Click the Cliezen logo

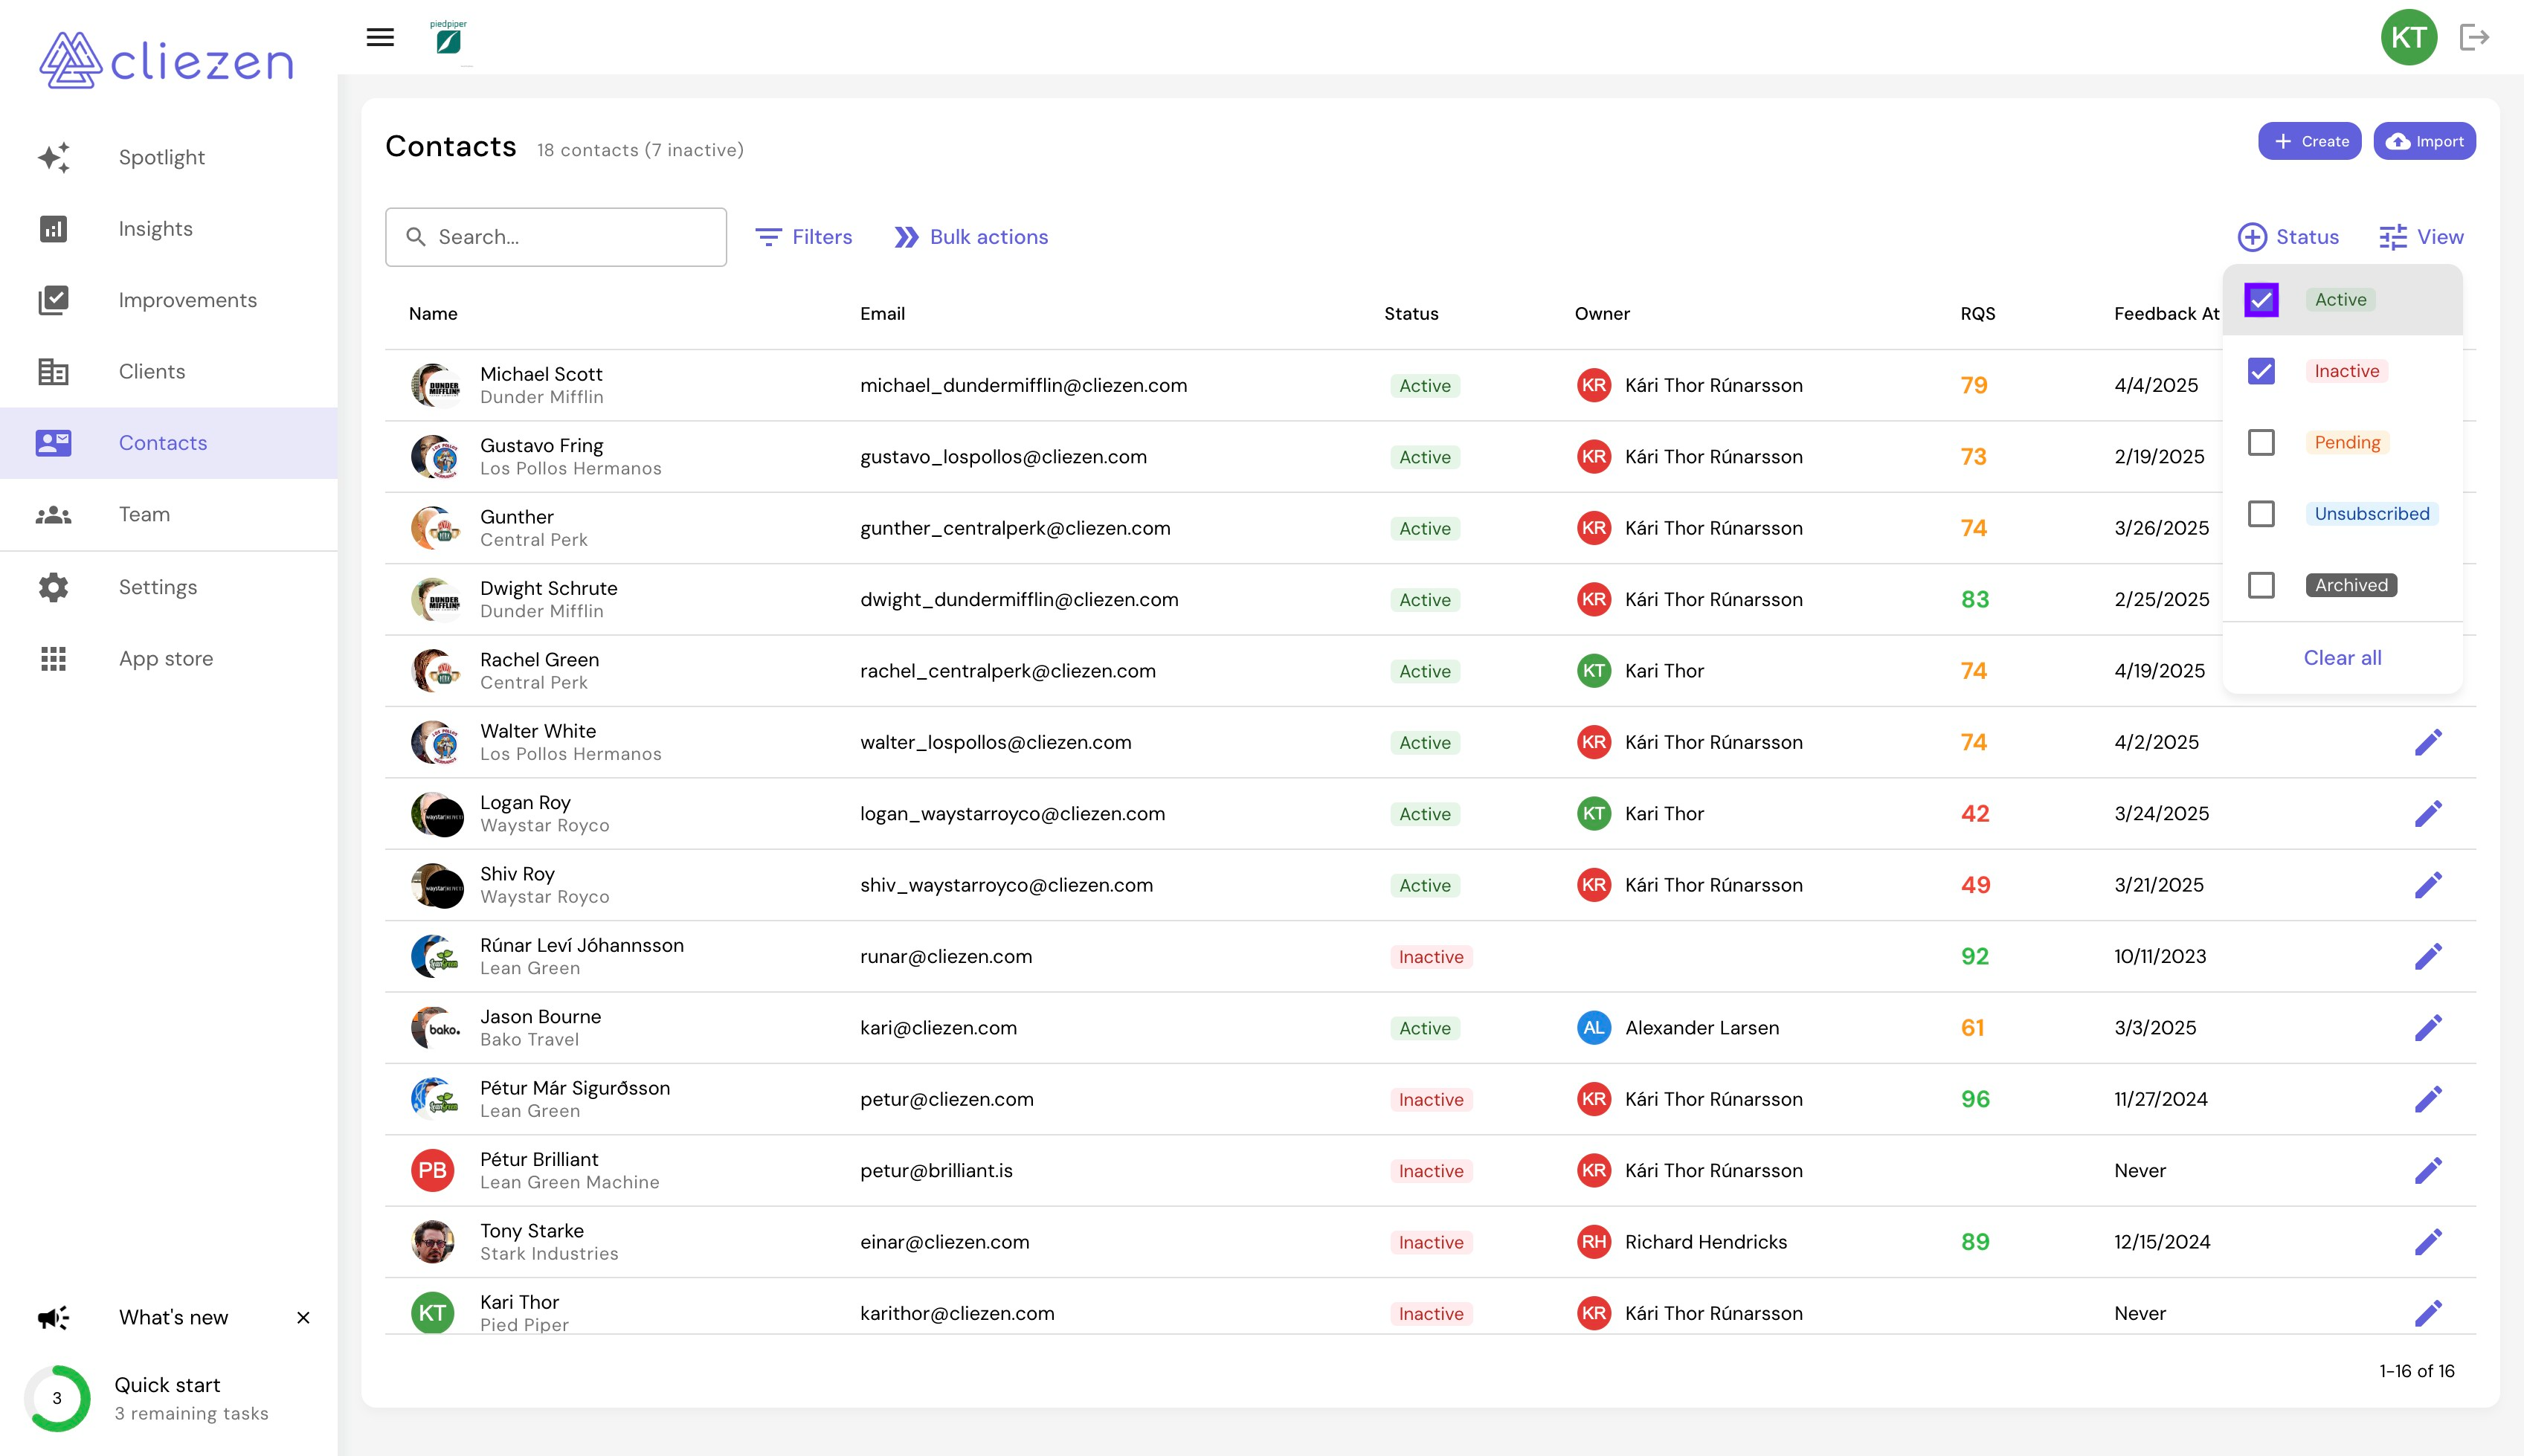coord(167,60)
